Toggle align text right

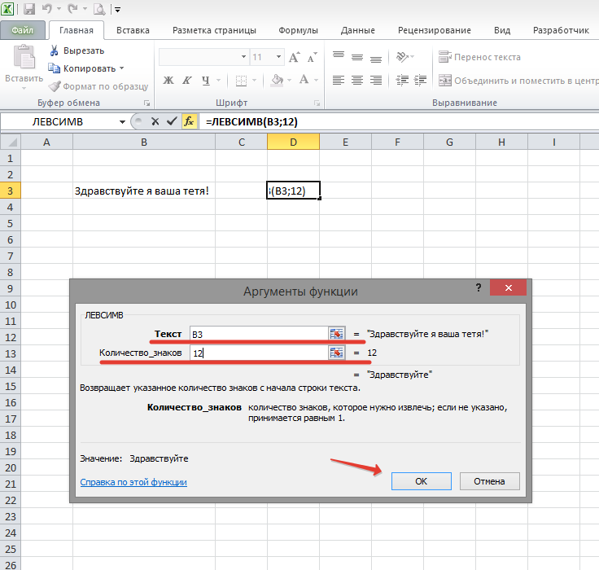(x=376, y=81)
